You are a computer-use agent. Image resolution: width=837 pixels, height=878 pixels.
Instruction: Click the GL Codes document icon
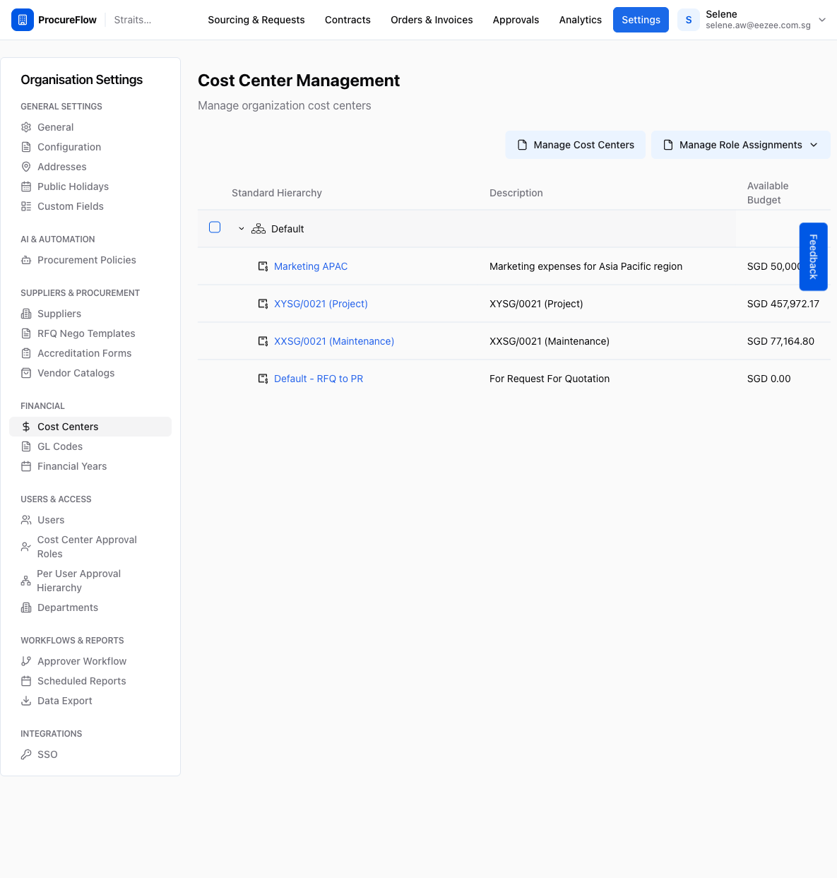point(26,446)
